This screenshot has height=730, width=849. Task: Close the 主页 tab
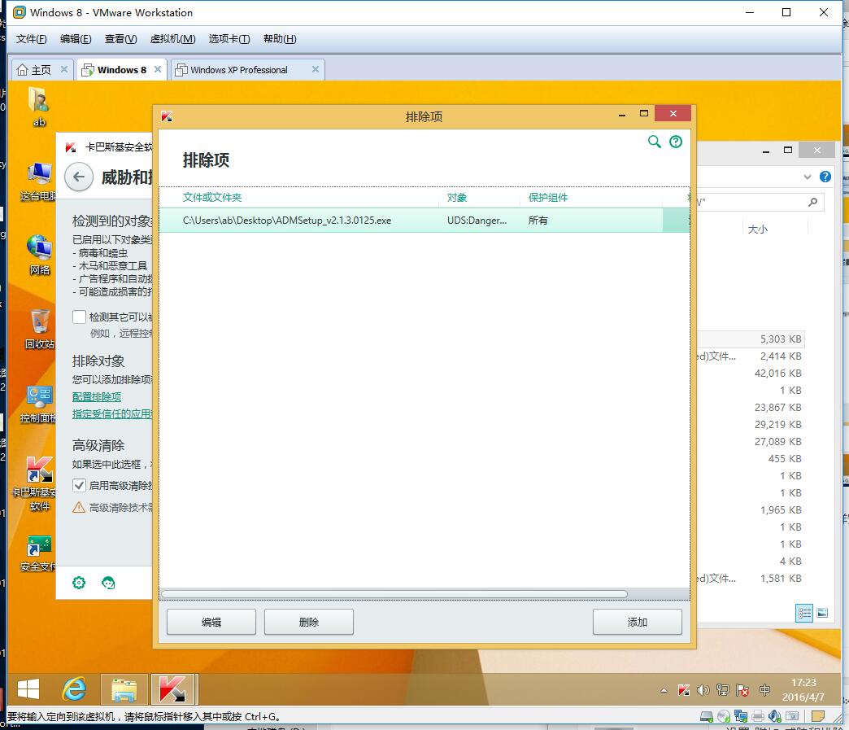(64, 69)
